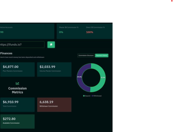
Task: Click the ifunds.io referral link field
Action: (x=22, y=45)
